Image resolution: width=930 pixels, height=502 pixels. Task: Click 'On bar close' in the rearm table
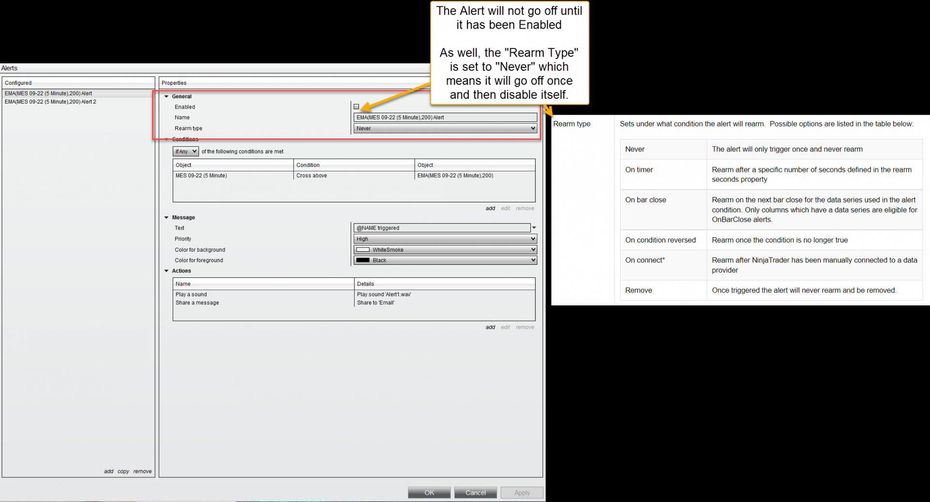[645, 199]
